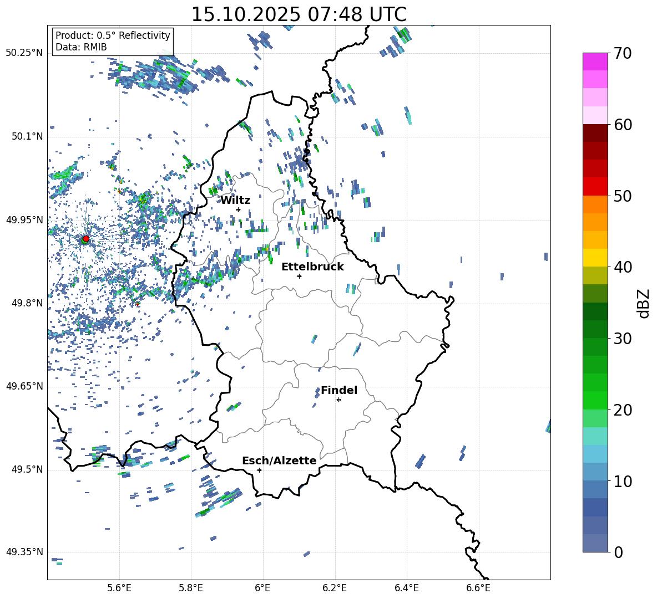The image size is (657, 599).
Task: Click the map title showing 07:48 UTC
Action: pyautogui.click(x=299, y=14)
